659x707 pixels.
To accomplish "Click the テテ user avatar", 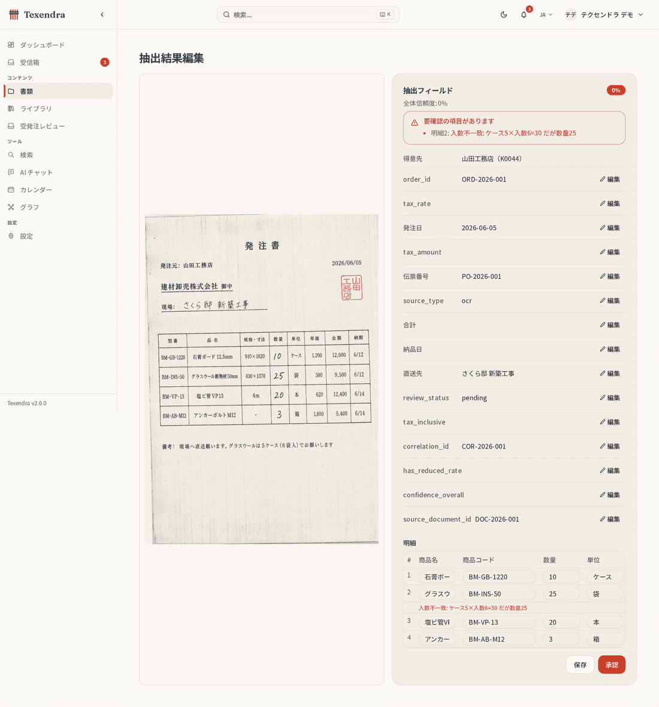I will coord(571,14).
